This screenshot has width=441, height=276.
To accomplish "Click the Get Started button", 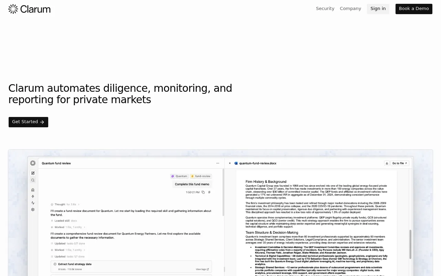I will click(x=28, y=122).
